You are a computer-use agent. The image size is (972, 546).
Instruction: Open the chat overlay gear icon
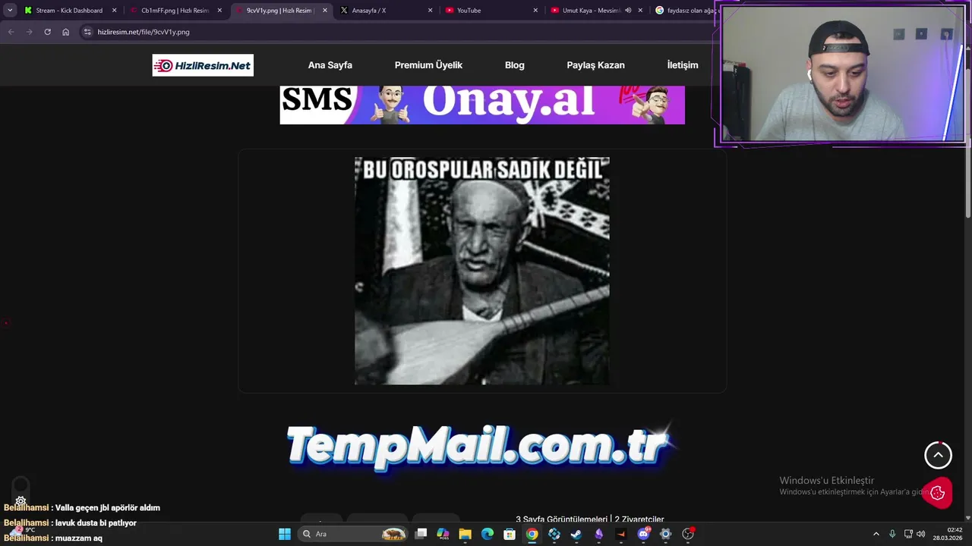click(x=21, y=501)
